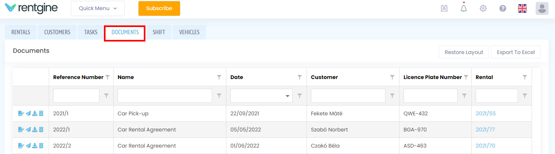This screenshot has height=154, width=555.
Task: Download document 2022/2
Action: tap(35, 146)
